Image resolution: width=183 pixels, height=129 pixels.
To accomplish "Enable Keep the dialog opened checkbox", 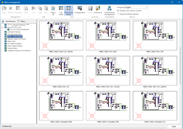I will 118,14.
